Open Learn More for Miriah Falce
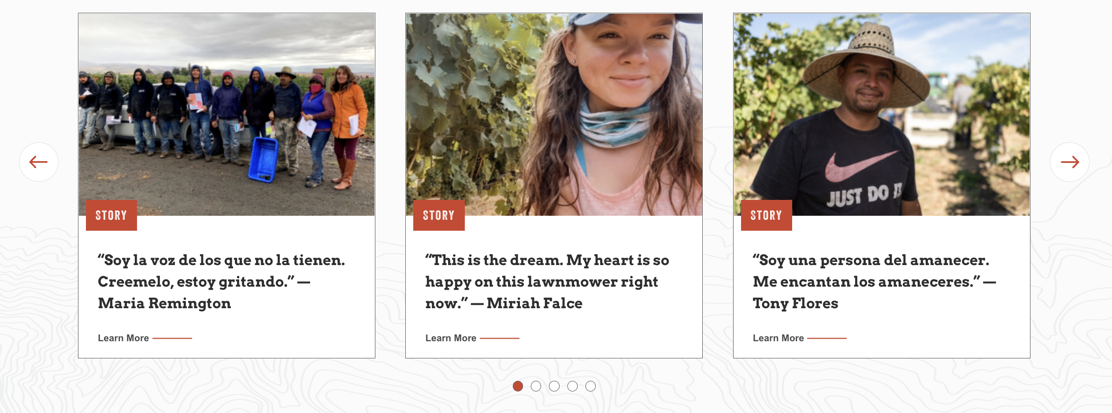 (x=451, y=338)
